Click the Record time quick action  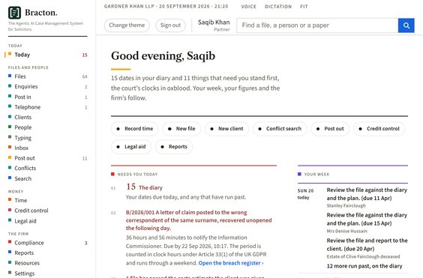135,129
